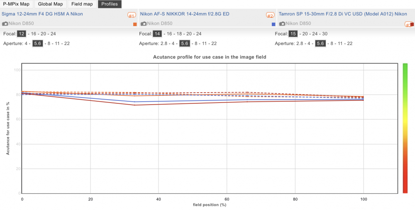Open Tamron SP 15-30mm F/2.8 Di VC USD link
415x210 pixels.
click(x=343, y=14)
